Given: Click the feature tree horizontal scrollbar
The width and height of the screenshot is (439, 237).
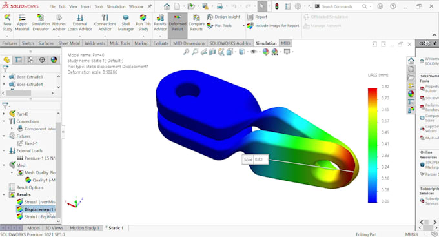Looking at the screenshot, I should click(19, 93).
